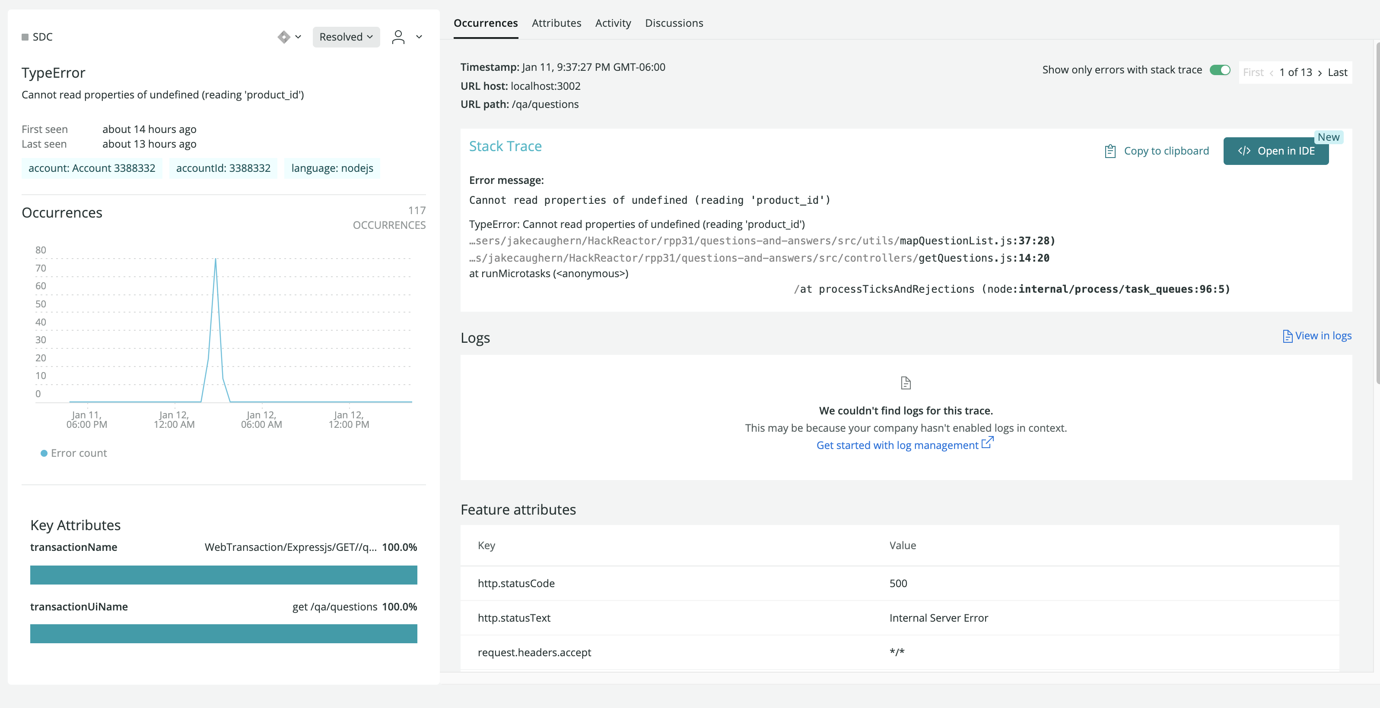The height and width of the screenshot is (708, 1380).
Task: Switch to the Occurrences tab
Action: tap(485, 23)
